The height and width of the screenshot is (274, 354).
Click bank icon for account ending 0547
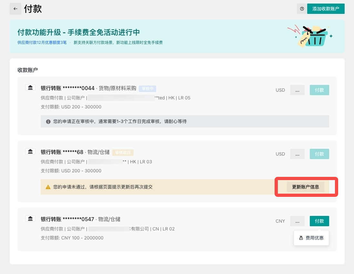30,218
